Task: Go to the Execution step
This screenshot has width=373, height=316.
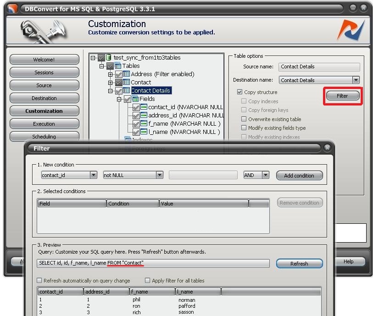Action: point(44,124)
